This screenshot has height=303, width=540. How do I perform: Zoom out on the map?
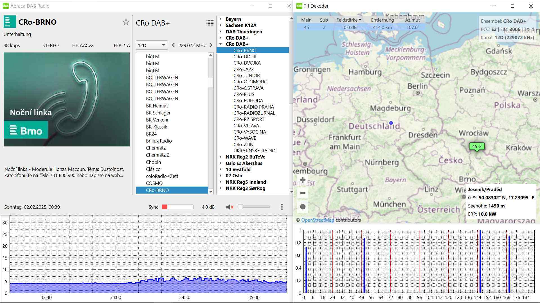[303, 193]
